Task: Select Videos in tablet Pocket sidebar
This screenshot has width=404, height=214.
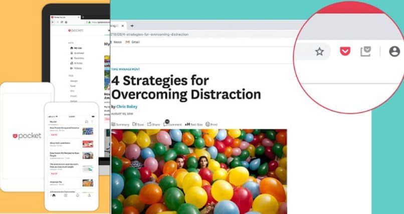Action: (x=76, y=68)
